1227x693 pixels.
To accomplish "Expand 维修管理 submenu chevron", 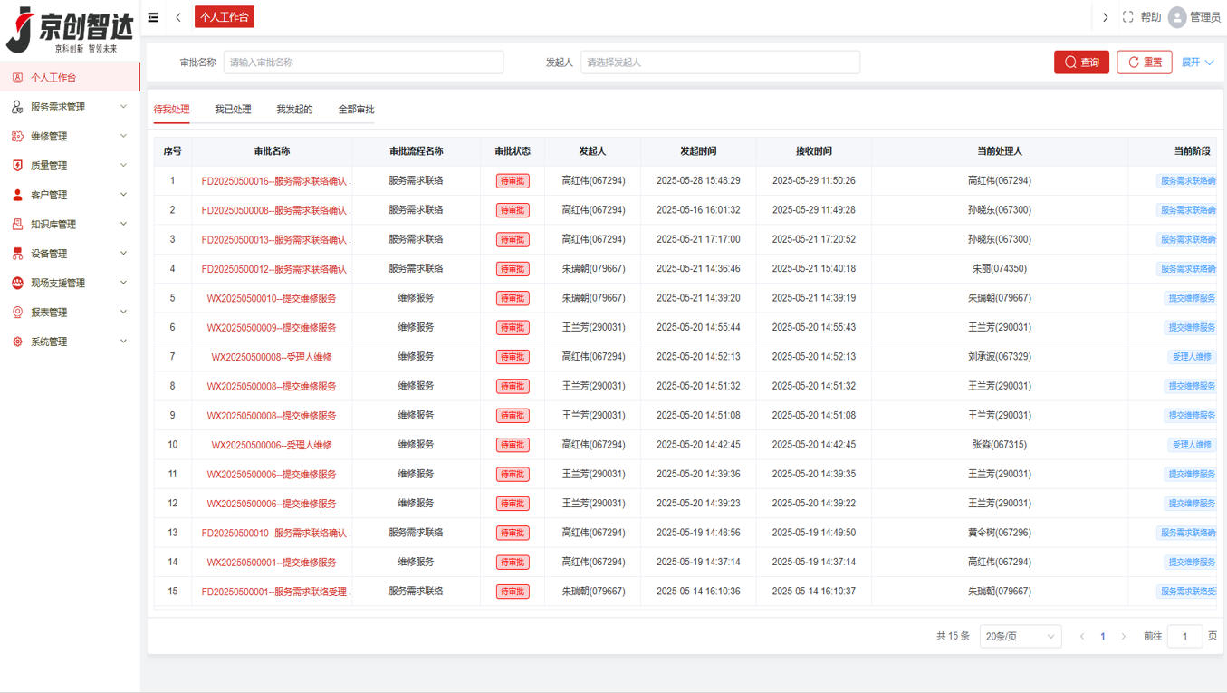I will coord(123,136).
